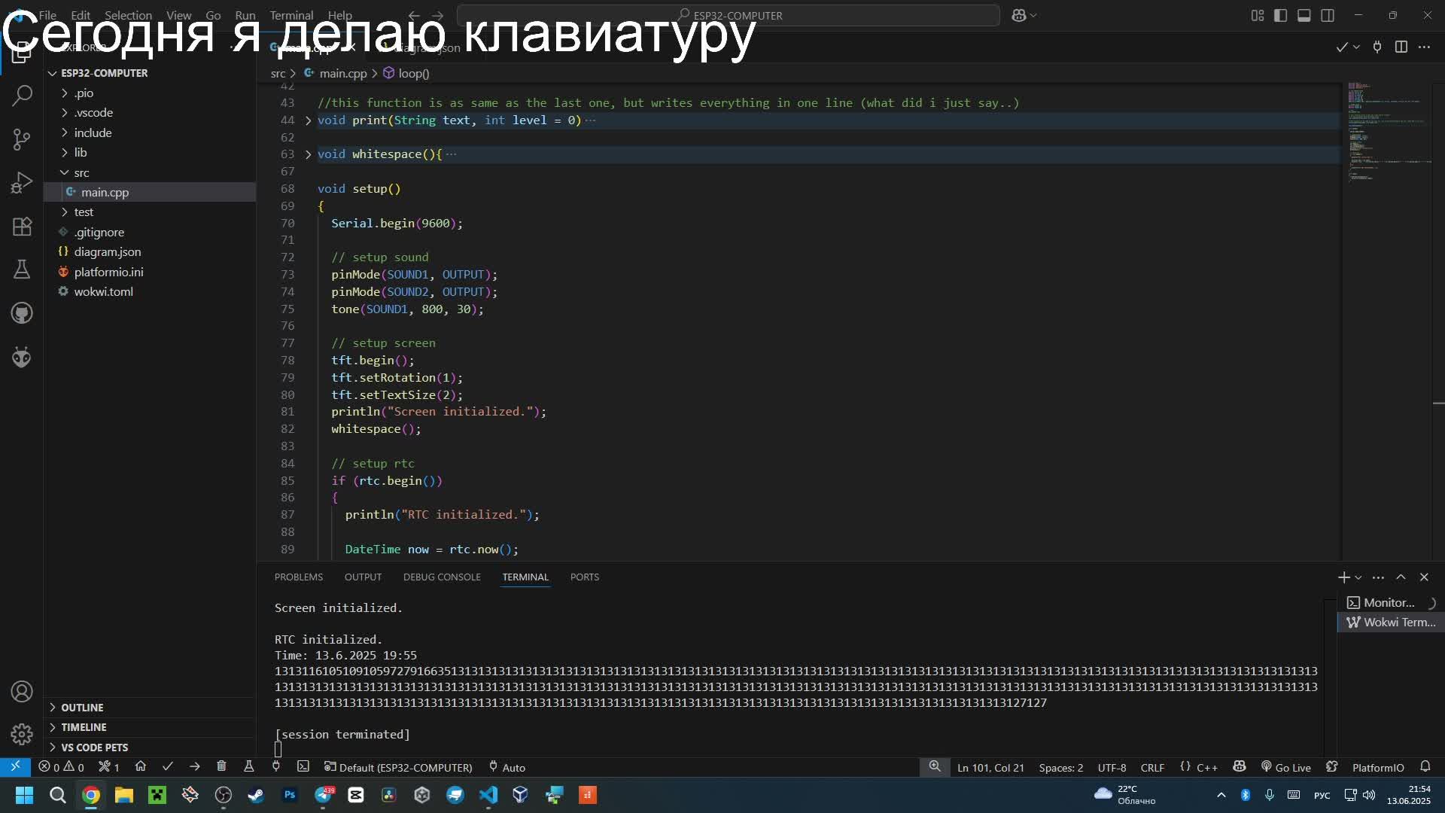Image resolution: width=1445 pixels, height=813 pixels.
Task: Open the PlatformIO alien icon view
Action: pyautogui.click(x=22, y=357)
